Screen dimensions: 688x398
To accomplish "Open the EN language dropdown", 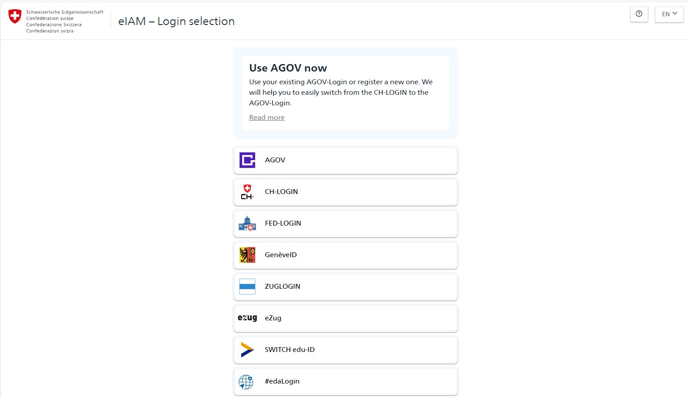I will click(x=669, y=14).
